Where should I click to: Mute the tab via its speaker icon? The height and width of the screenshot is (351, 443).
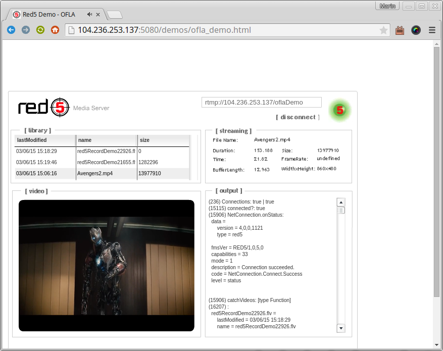coord(89,15)
